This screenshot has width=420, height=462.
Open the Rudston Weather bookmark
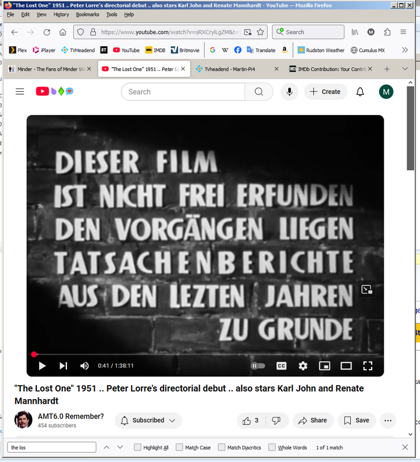click(321, 50)
